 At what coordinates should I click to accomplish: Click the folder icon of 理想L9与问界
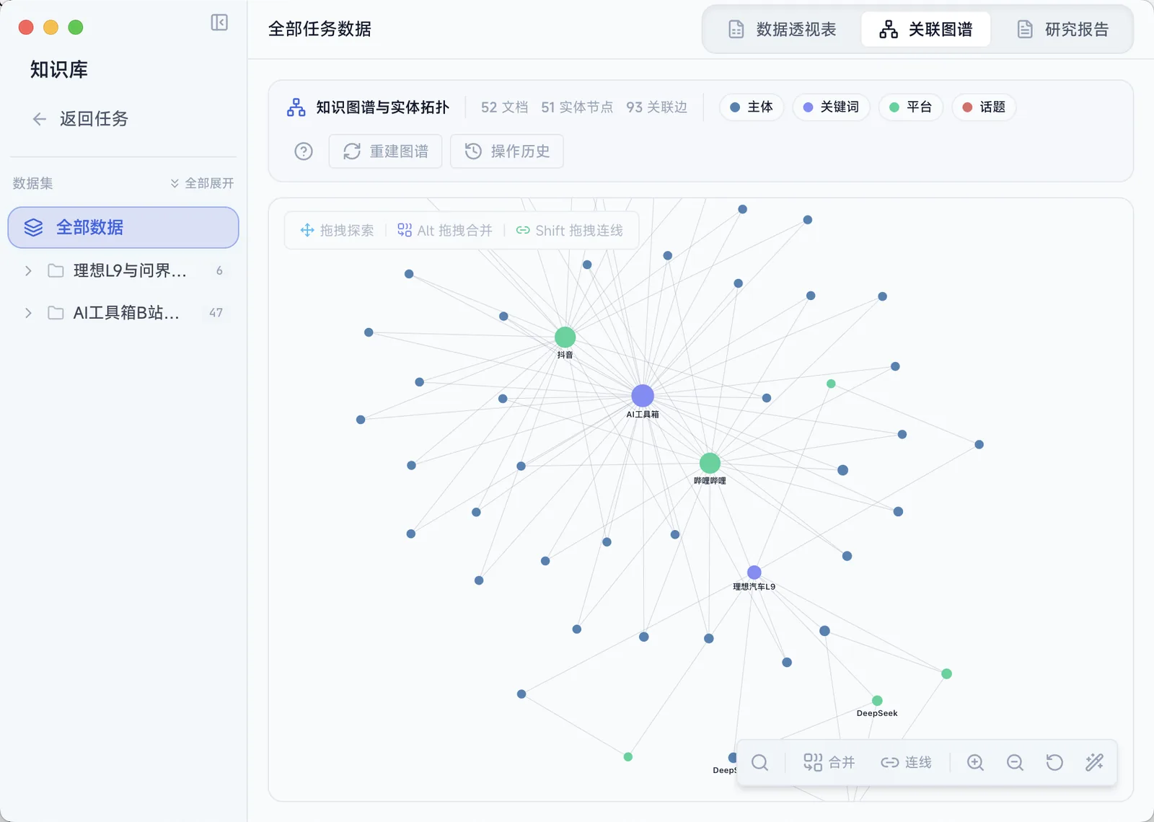point(56,270)
